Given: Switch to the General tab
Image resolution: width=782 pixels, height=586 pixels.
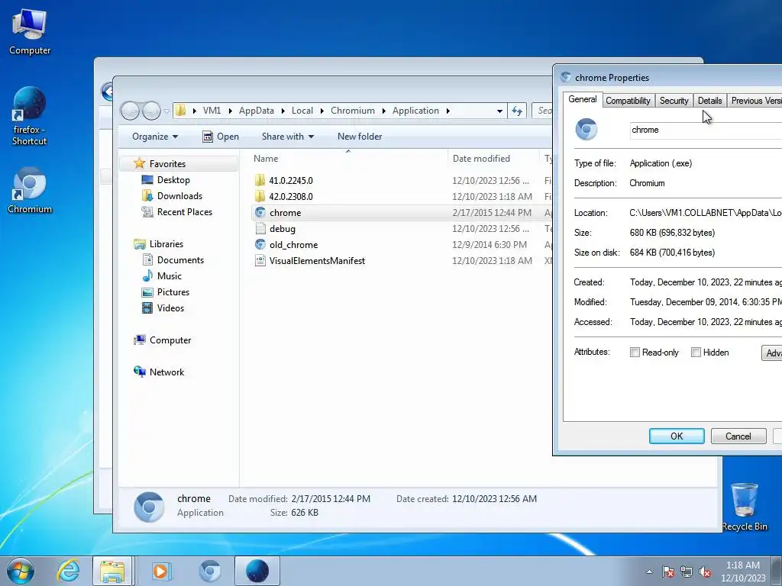Looking at the screenshot, I should (x=582, y=99).
